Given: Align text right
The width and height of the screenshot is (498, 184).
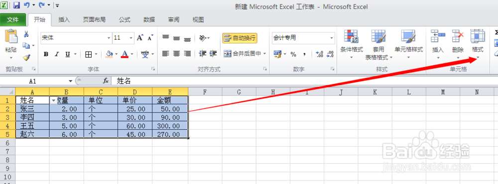Looking at the screenshot, I should coord(187,54).
